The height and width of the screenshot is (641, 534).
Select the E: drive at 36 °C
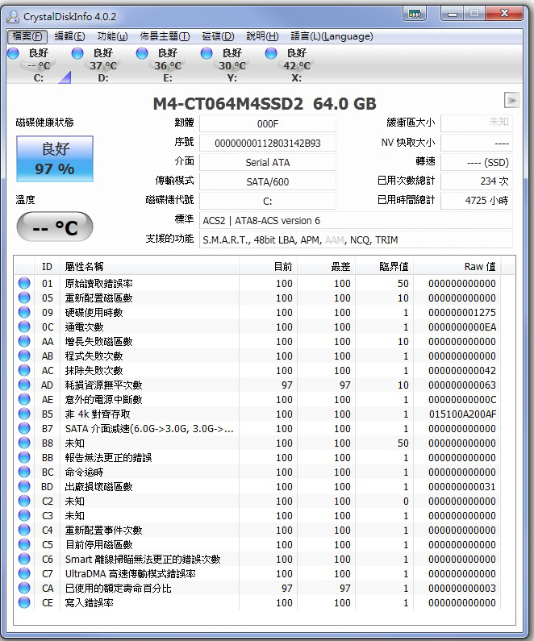click(168, 65)
